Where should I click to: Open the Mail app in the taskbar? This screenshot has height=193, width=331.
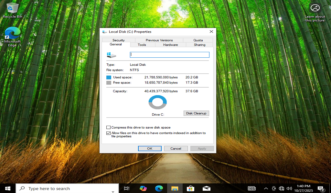[206, 188]
